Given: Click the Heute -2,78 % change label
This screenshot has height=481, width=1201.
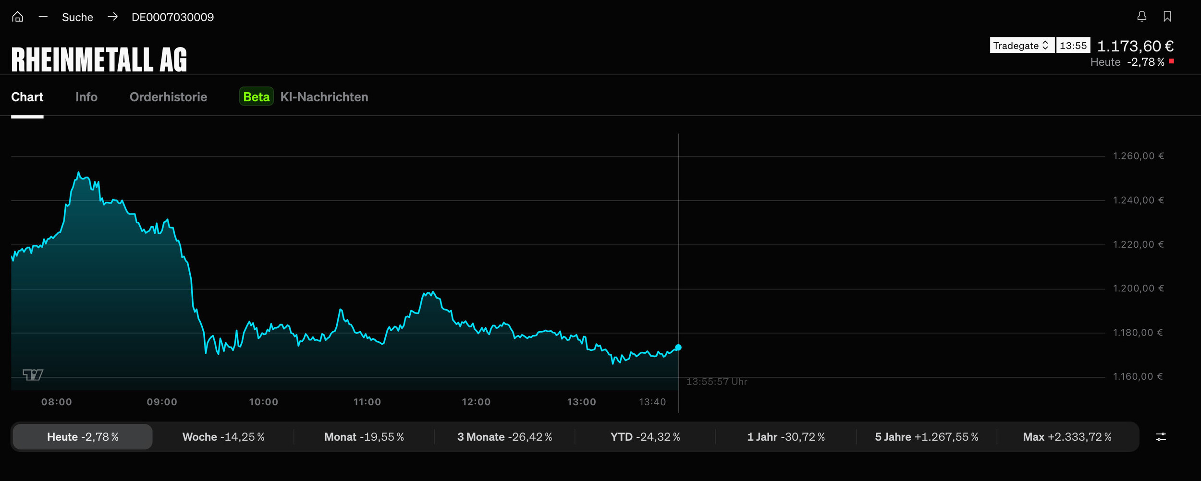Looking at the screenshot, I should [1127, 62].
